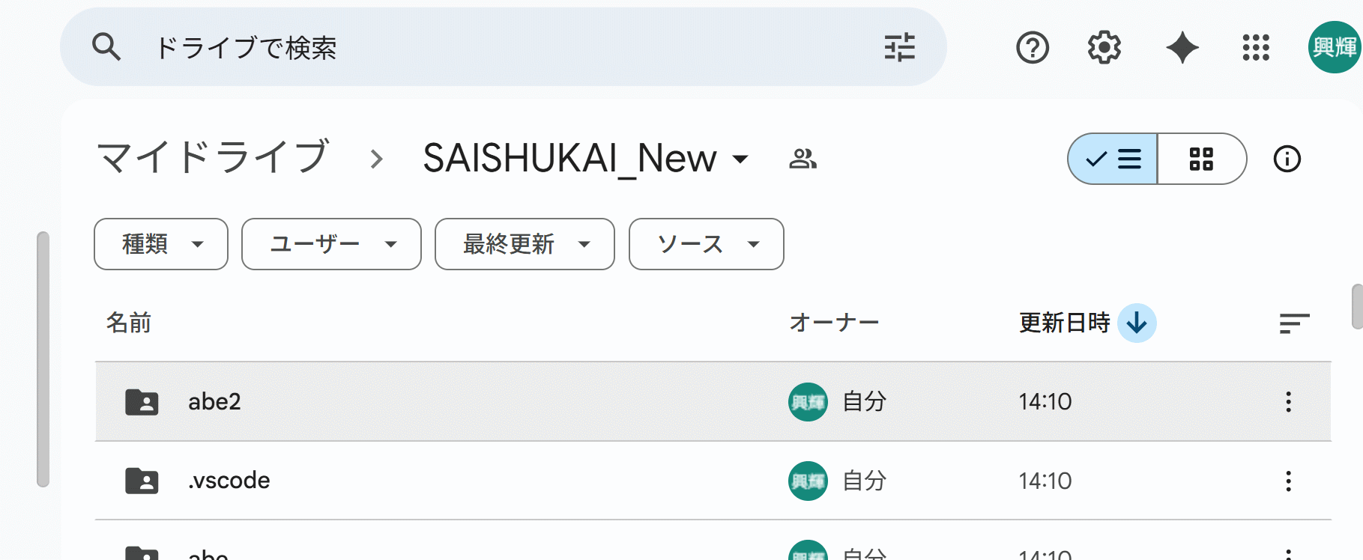
Task: Keep list view selected in view toggle
Action: point(1112,159)
